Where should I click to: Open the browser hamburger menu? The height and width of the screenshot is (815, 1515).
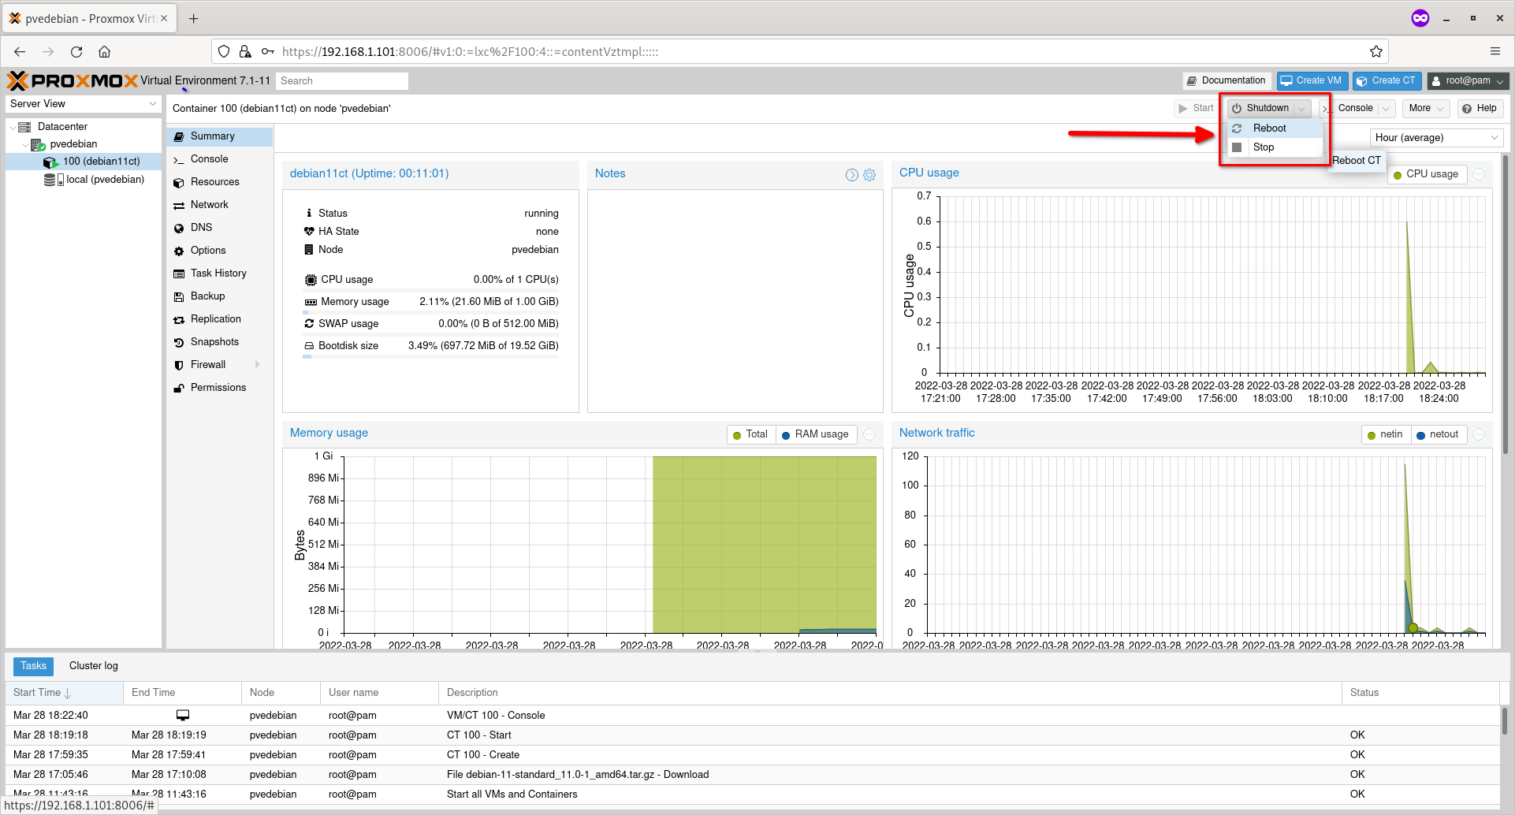coord(1495,51)
